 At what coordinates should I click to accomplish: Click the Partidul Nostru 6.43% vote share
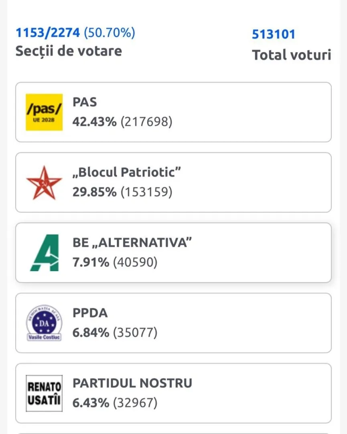[x=91, y=403]
